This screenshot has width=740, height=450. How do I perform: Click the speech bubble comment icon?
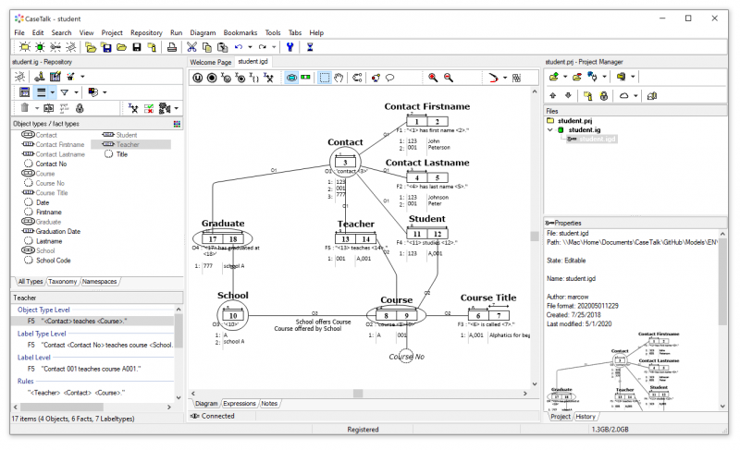pyautogui.click(x=389, y=78)
